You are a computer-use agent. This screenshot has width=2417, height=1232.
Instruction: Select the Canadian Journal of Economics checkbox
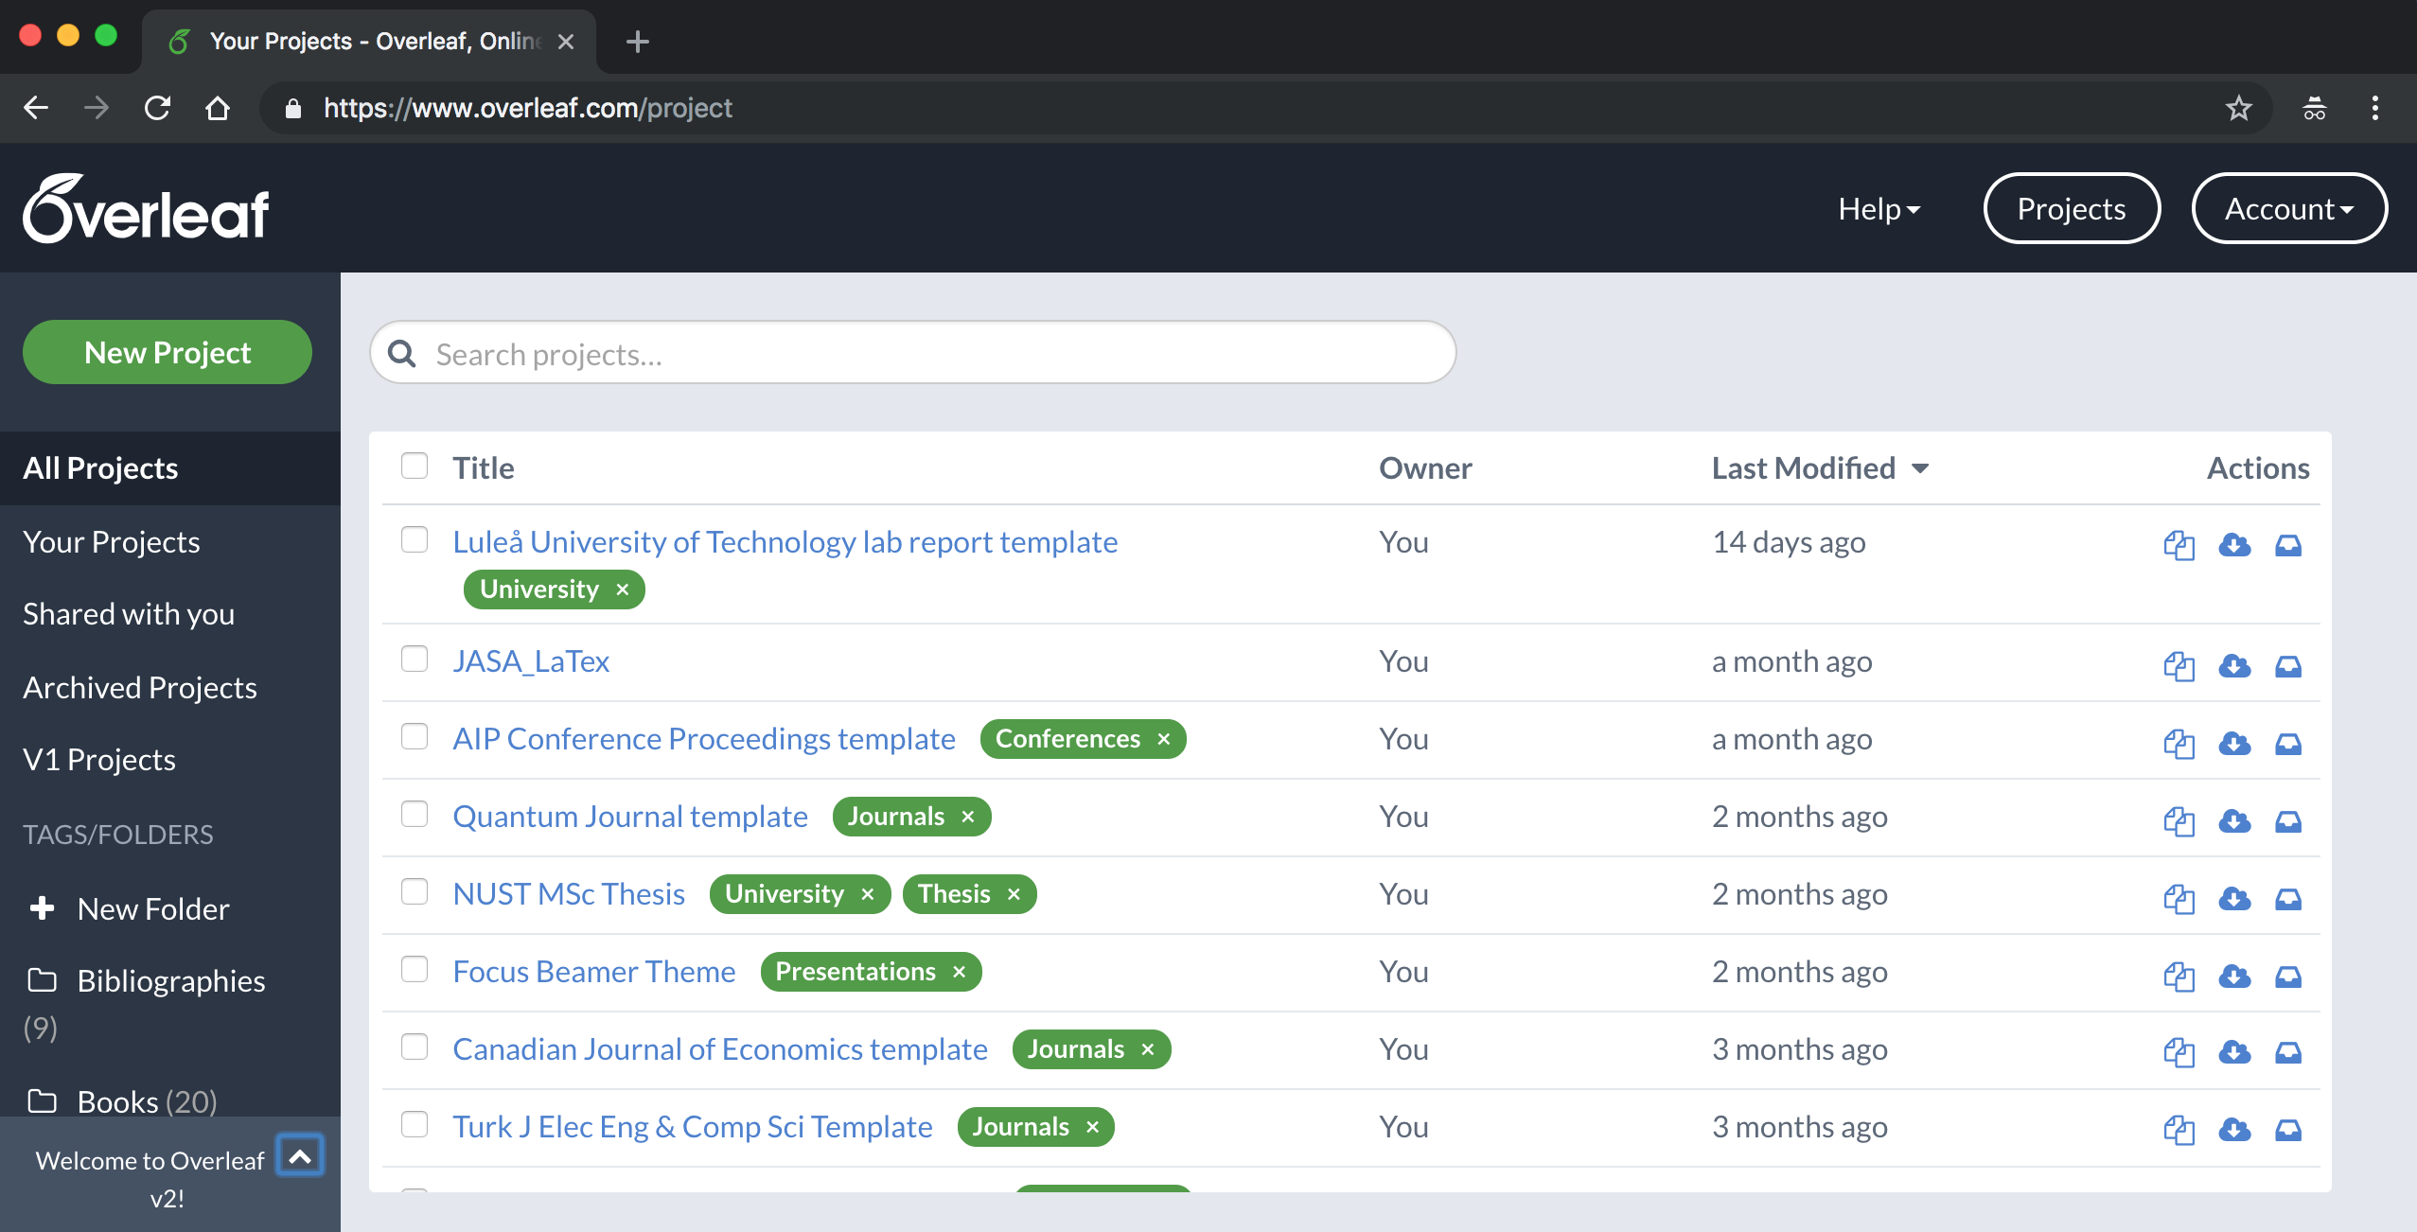click(x=415, y=1047)
